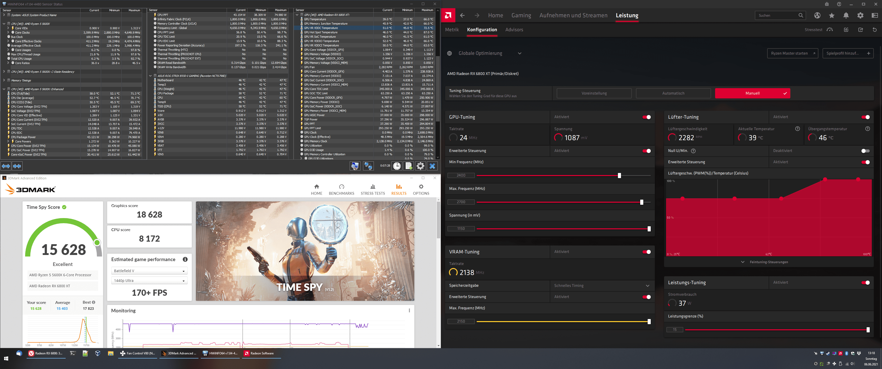Click the import tuning profile icon

click(846, 30)
